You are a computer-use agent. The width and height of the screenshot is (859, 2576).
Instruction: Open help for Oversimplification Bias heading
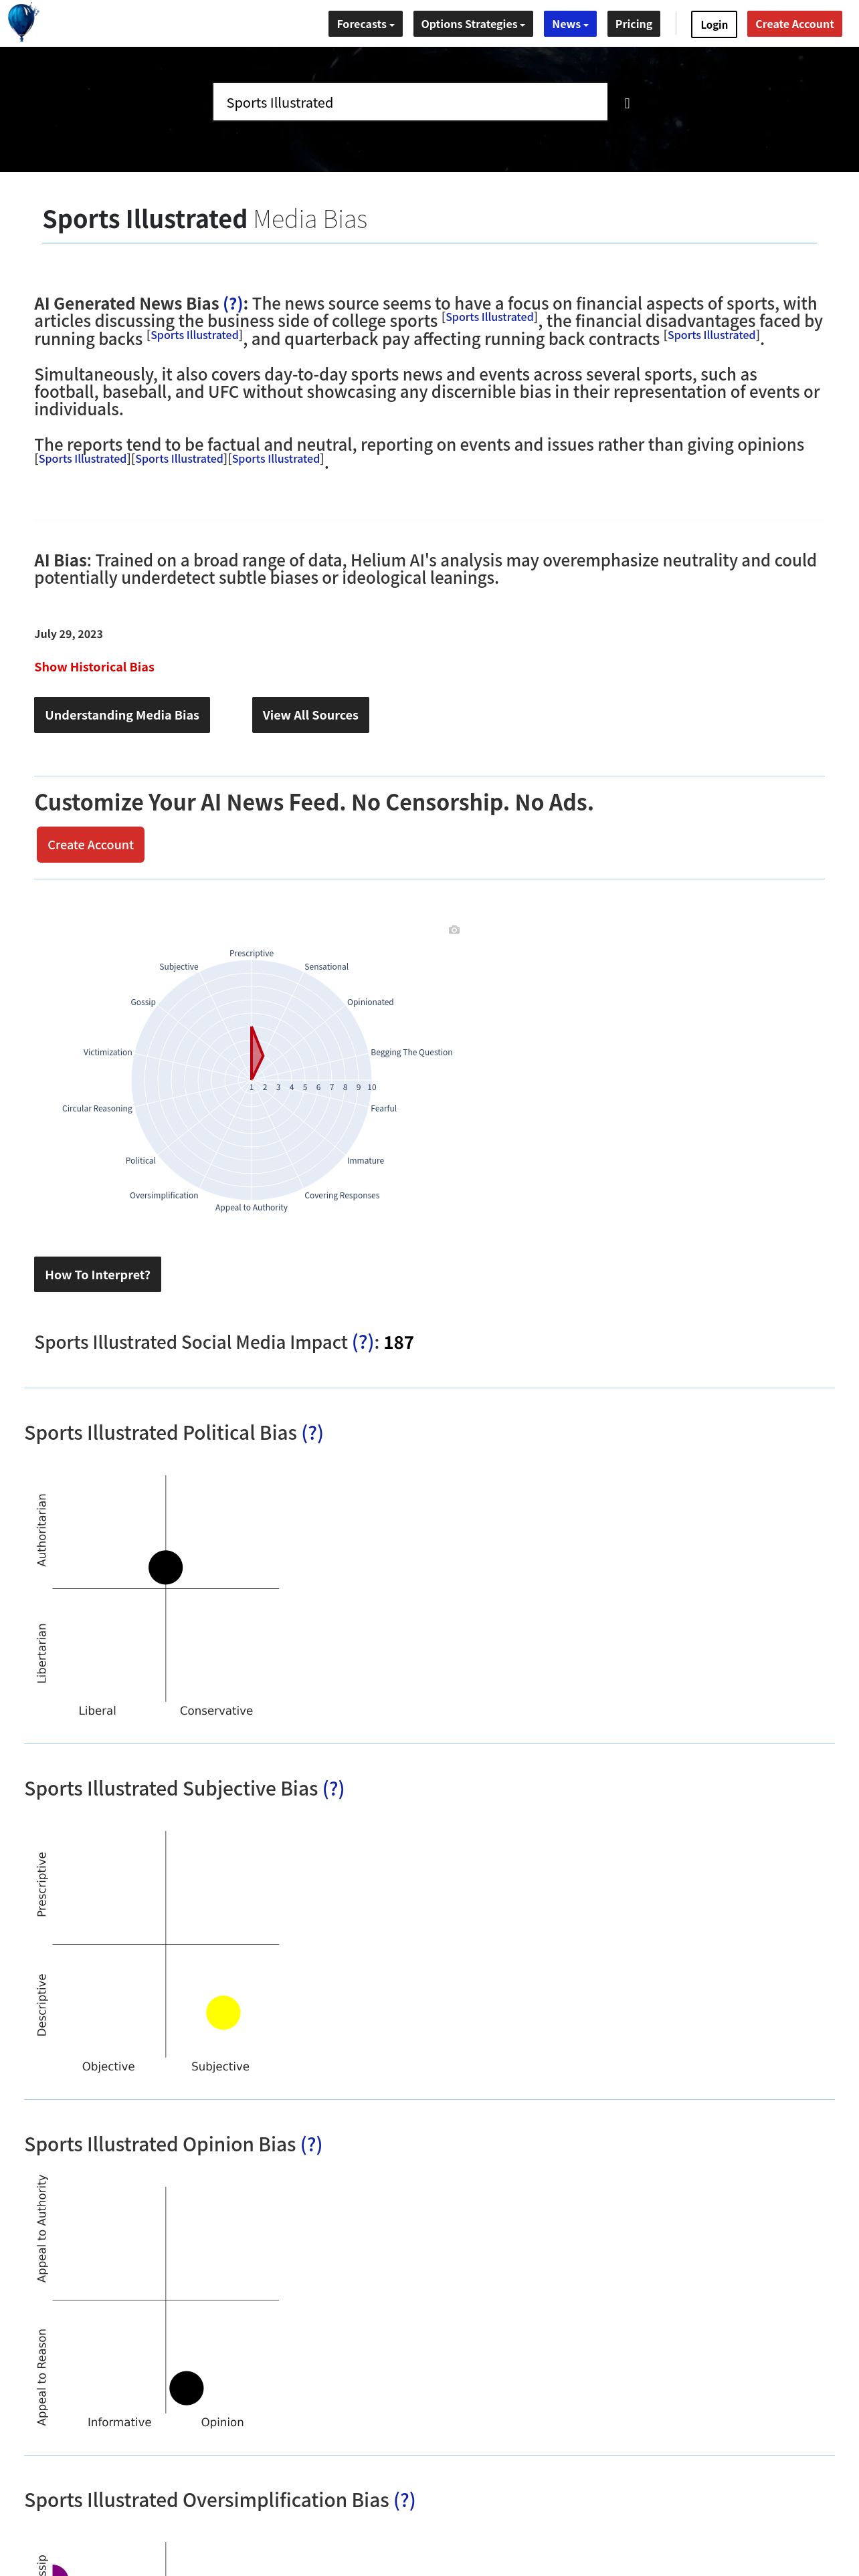pos(404,2500)
